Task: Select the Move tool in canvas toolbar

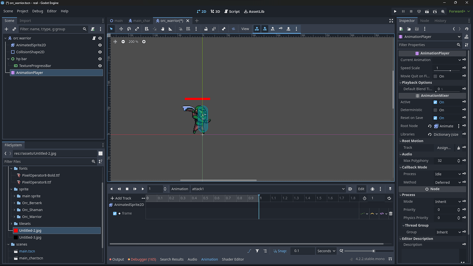Action: 121,29
